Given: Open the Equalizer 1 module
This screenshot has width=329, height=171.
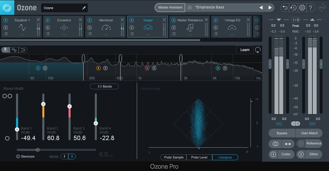Looking at the screenshot, I should tap(22, 27).
